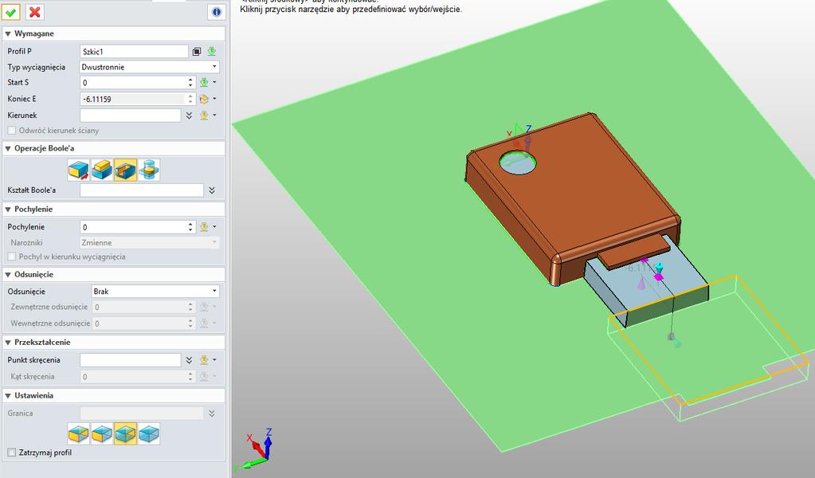The image size is (815, 478).
Task: Click the pick icon beside Punkt skręcenia
Action: [x=204, y=360]
